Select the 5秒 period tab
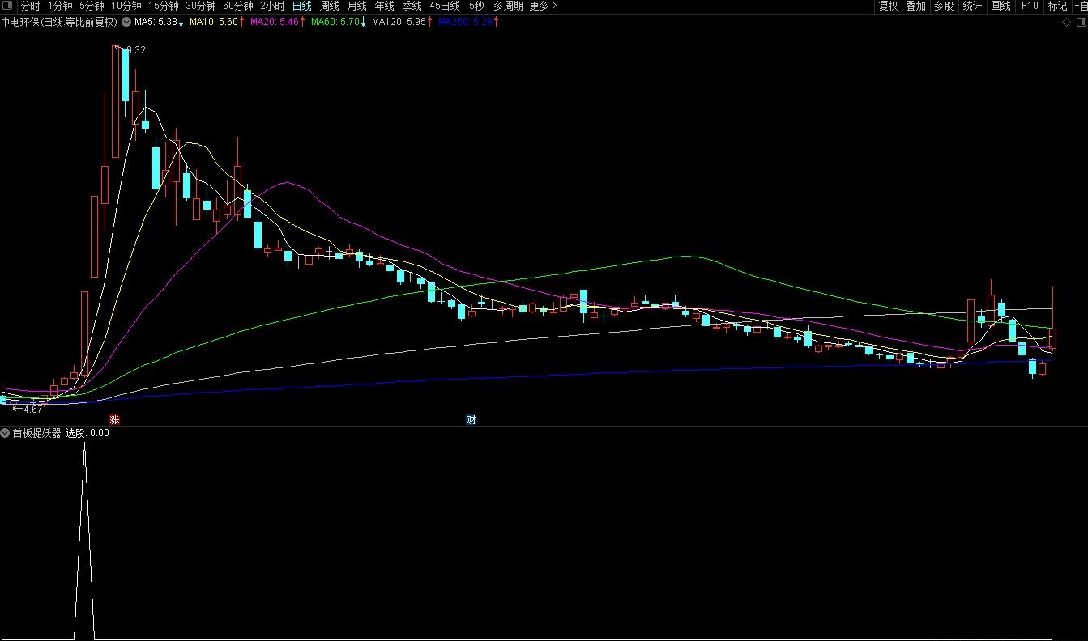 (476, 6)
